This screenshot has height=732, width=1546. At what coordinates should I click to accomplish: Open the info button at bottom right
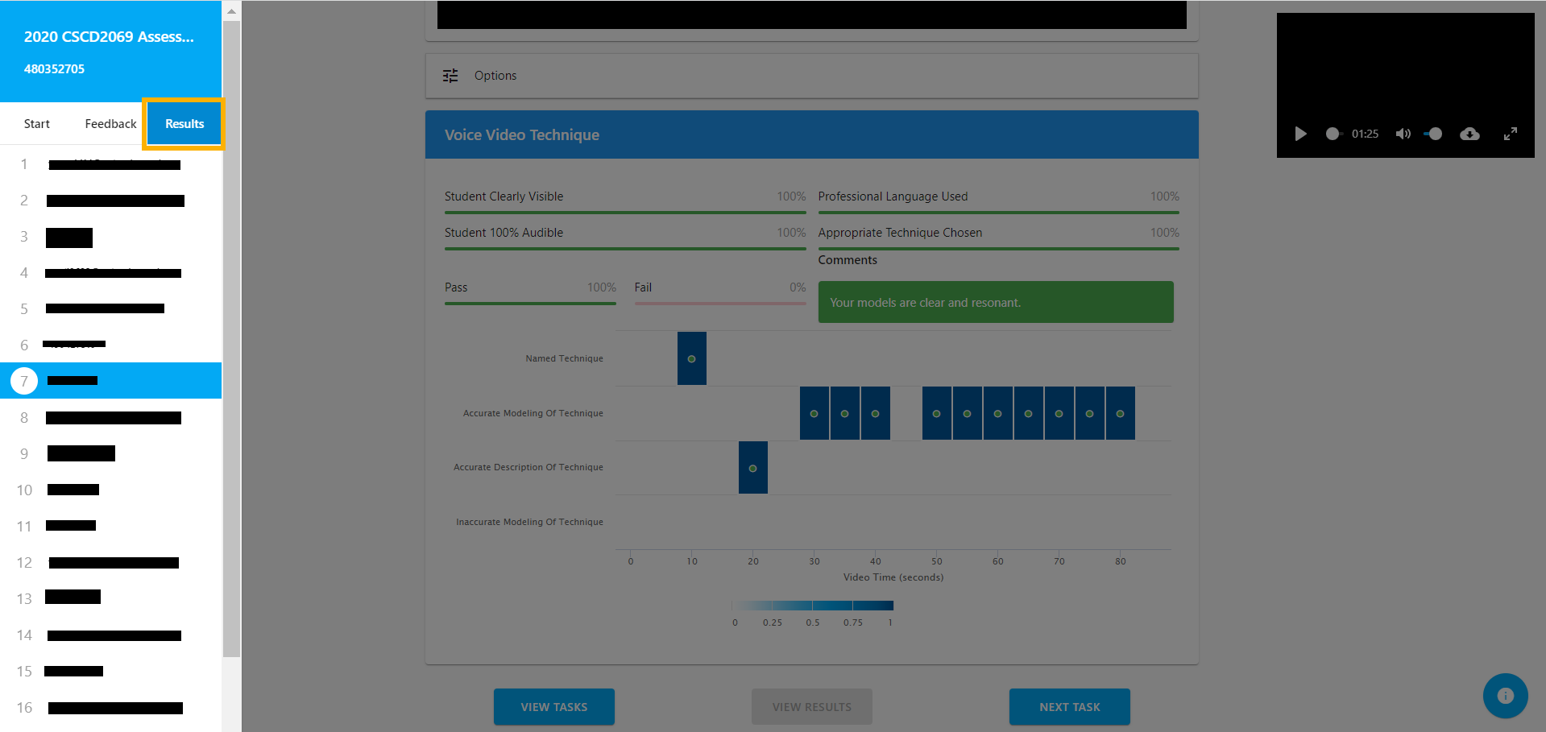[1505, 696]
